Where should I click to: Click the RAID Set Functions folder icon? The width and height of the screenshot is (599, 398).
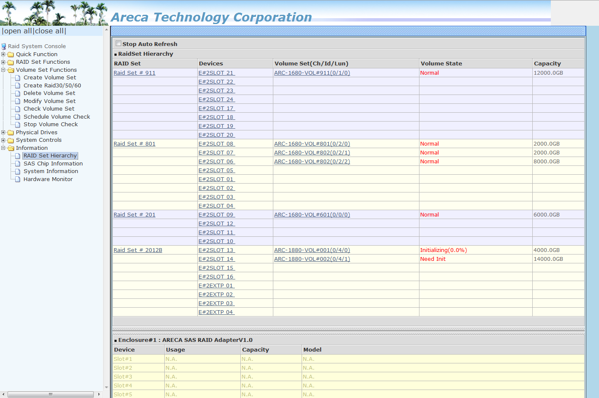pyautogui.click(x=11, y=62)
